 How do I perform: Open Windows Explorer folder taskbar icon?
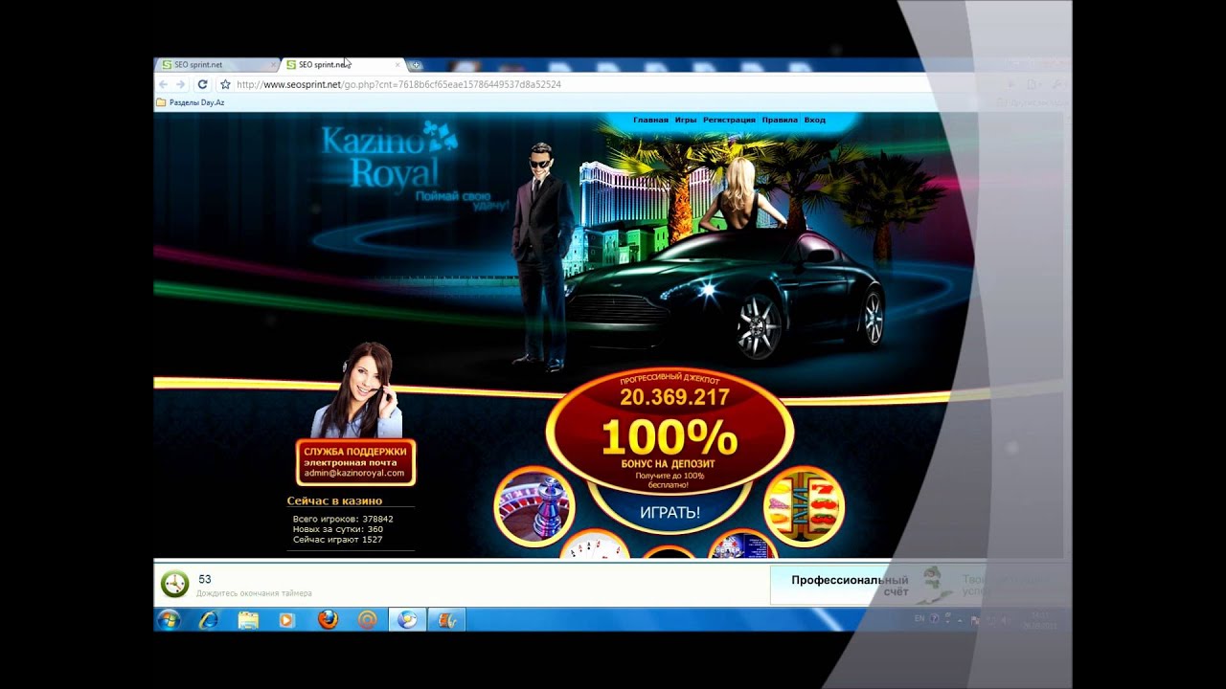pyautogui.click(x=248, y=620)
